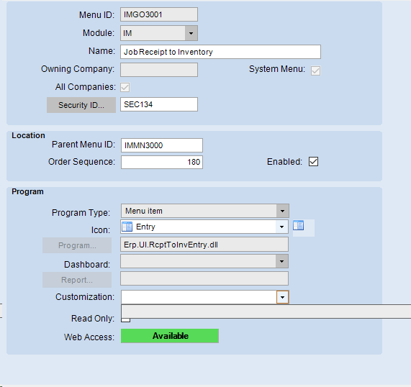Click the Program... button
Screen dimensions: 411x387
click(x=77, y=245)
